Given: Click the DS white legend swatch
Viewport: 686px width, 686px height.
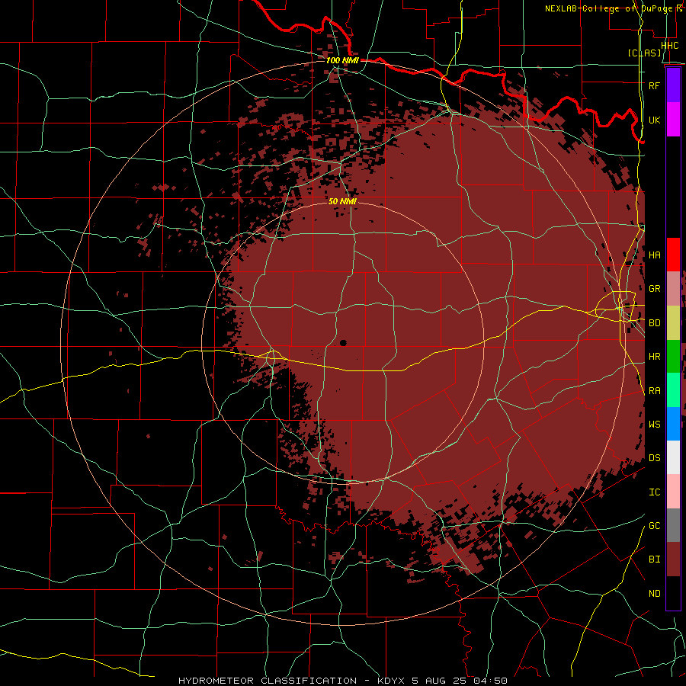Looking at the screenshot, I should pyautogui.click(x=673, y=457).
